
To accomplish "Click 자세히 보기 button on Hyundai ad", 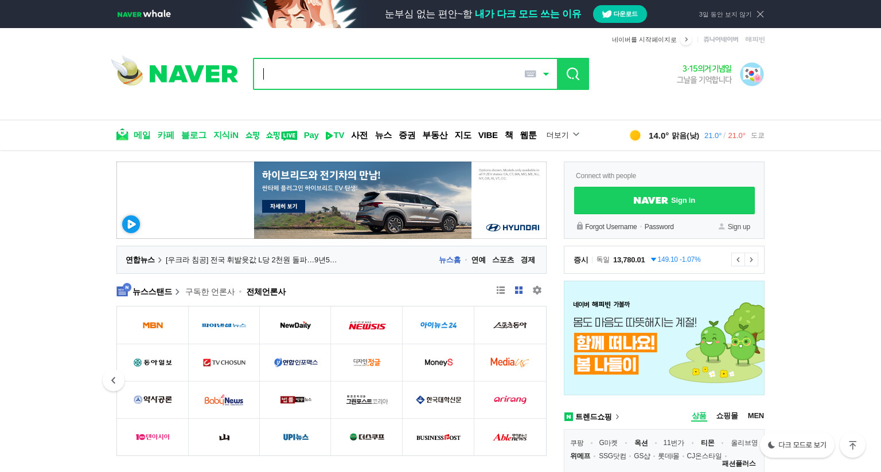I will [x=283, y=206].
